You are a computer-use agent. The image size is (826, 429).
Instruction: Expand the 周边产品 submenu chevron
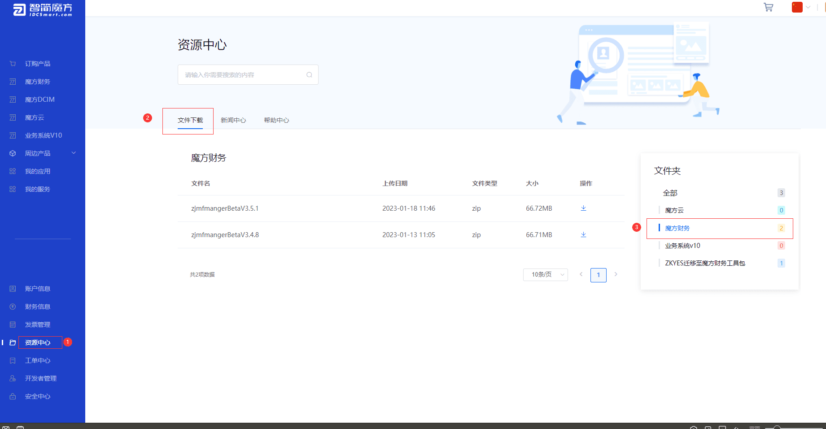74,153
